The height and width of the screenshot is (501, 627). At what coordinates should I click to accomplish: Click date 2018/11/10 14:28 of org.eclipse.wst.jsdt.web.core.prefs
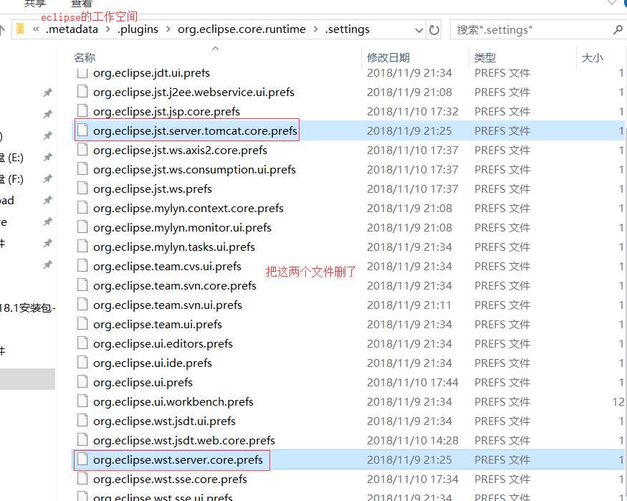413,440
